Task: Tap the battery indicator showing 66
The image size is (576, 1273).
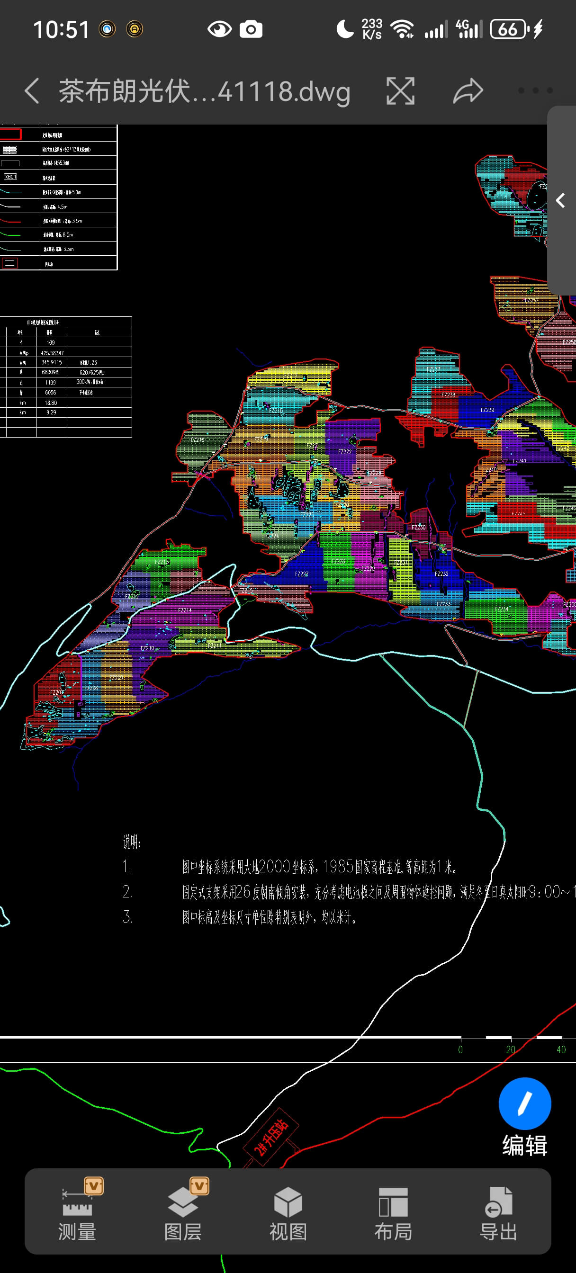Action: point(510,29)
